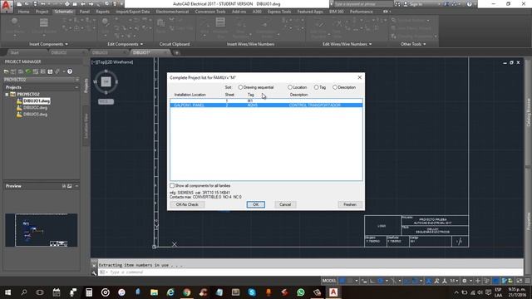Switch to the Panel ribbon tab

85,12
